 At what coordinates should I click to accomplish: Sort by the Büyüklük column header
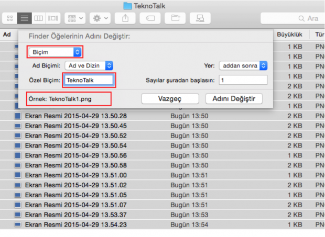pos(289,35)
